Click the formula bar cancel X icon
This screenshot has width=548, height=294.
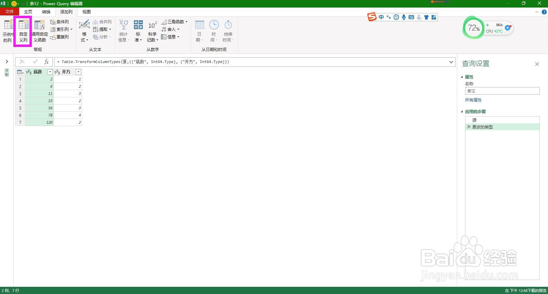22,62
